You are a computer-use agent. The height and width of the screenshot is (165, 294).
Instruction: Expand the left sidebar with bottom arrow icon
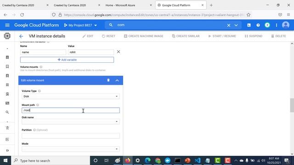[x=7, y=150]
